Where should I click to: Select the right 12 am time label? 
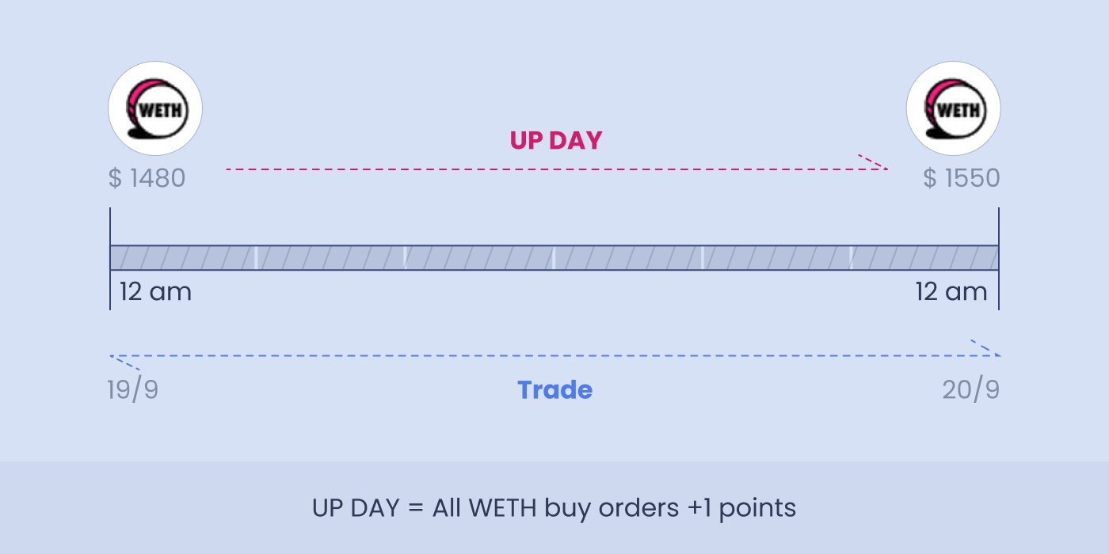coord(951,292)
